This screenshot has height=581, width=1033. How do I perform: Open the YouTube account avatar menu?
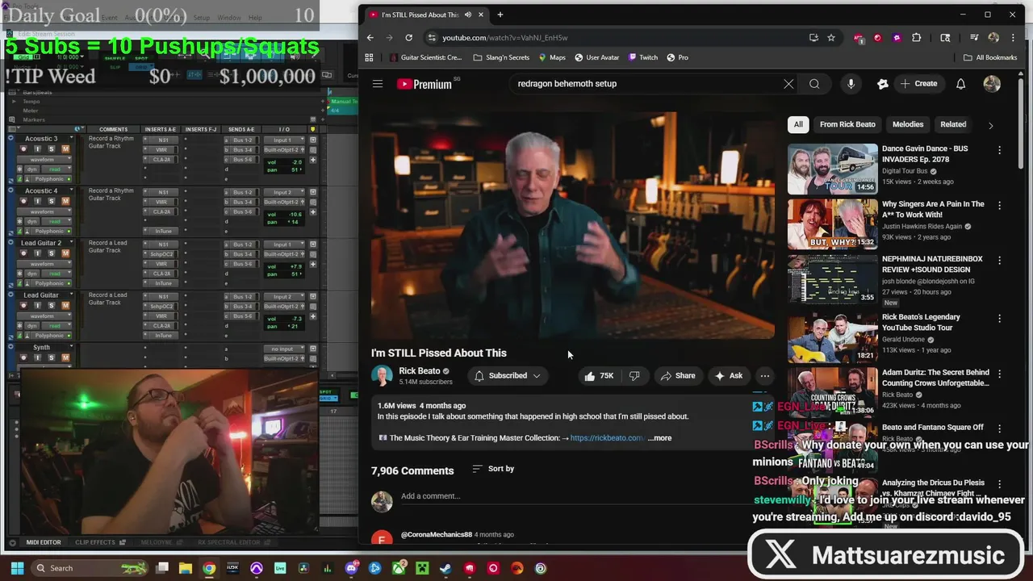(992, 84)
